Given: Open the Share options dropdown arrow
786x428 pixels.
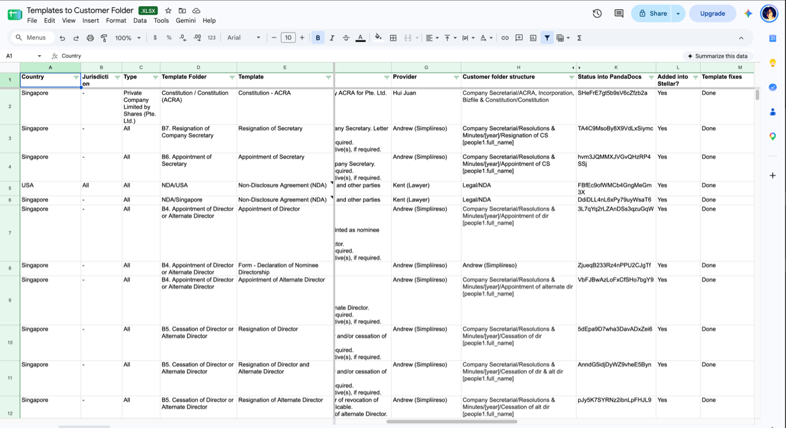Looking at the screenshot, I should [678, 14].
